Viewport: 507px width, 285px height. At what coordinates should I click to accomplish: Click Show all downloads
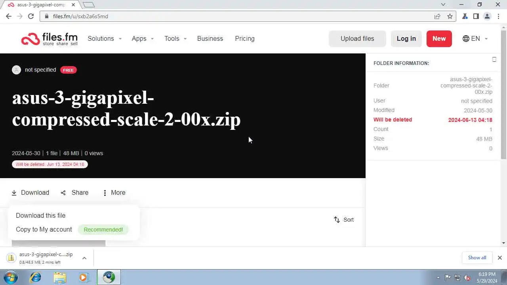click(477, 258)
